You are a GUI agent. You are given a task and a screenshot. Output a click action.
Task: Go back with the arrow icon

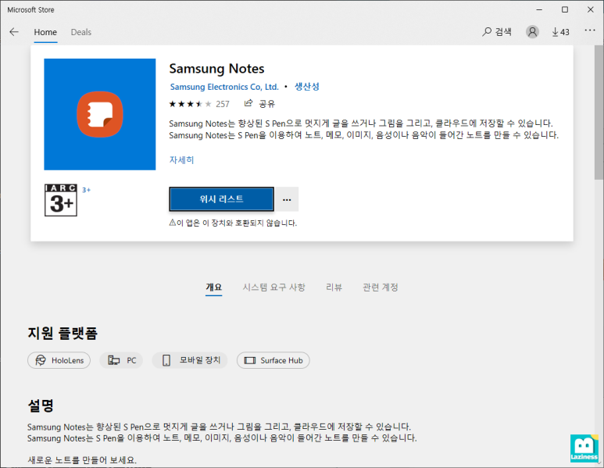click(14, 32)
